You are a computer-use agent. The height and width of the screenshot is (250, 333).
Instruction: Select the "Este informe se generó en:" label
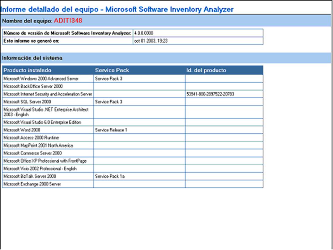(x=32, y=41)
